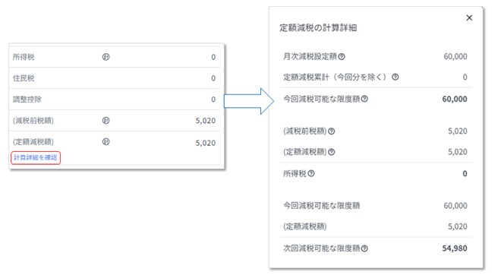Image resolution: width=498 pixels, height=275 pixels.
Task: Click the bottom (定額減税額) 5,020 value
Action: tap(457, 226)
